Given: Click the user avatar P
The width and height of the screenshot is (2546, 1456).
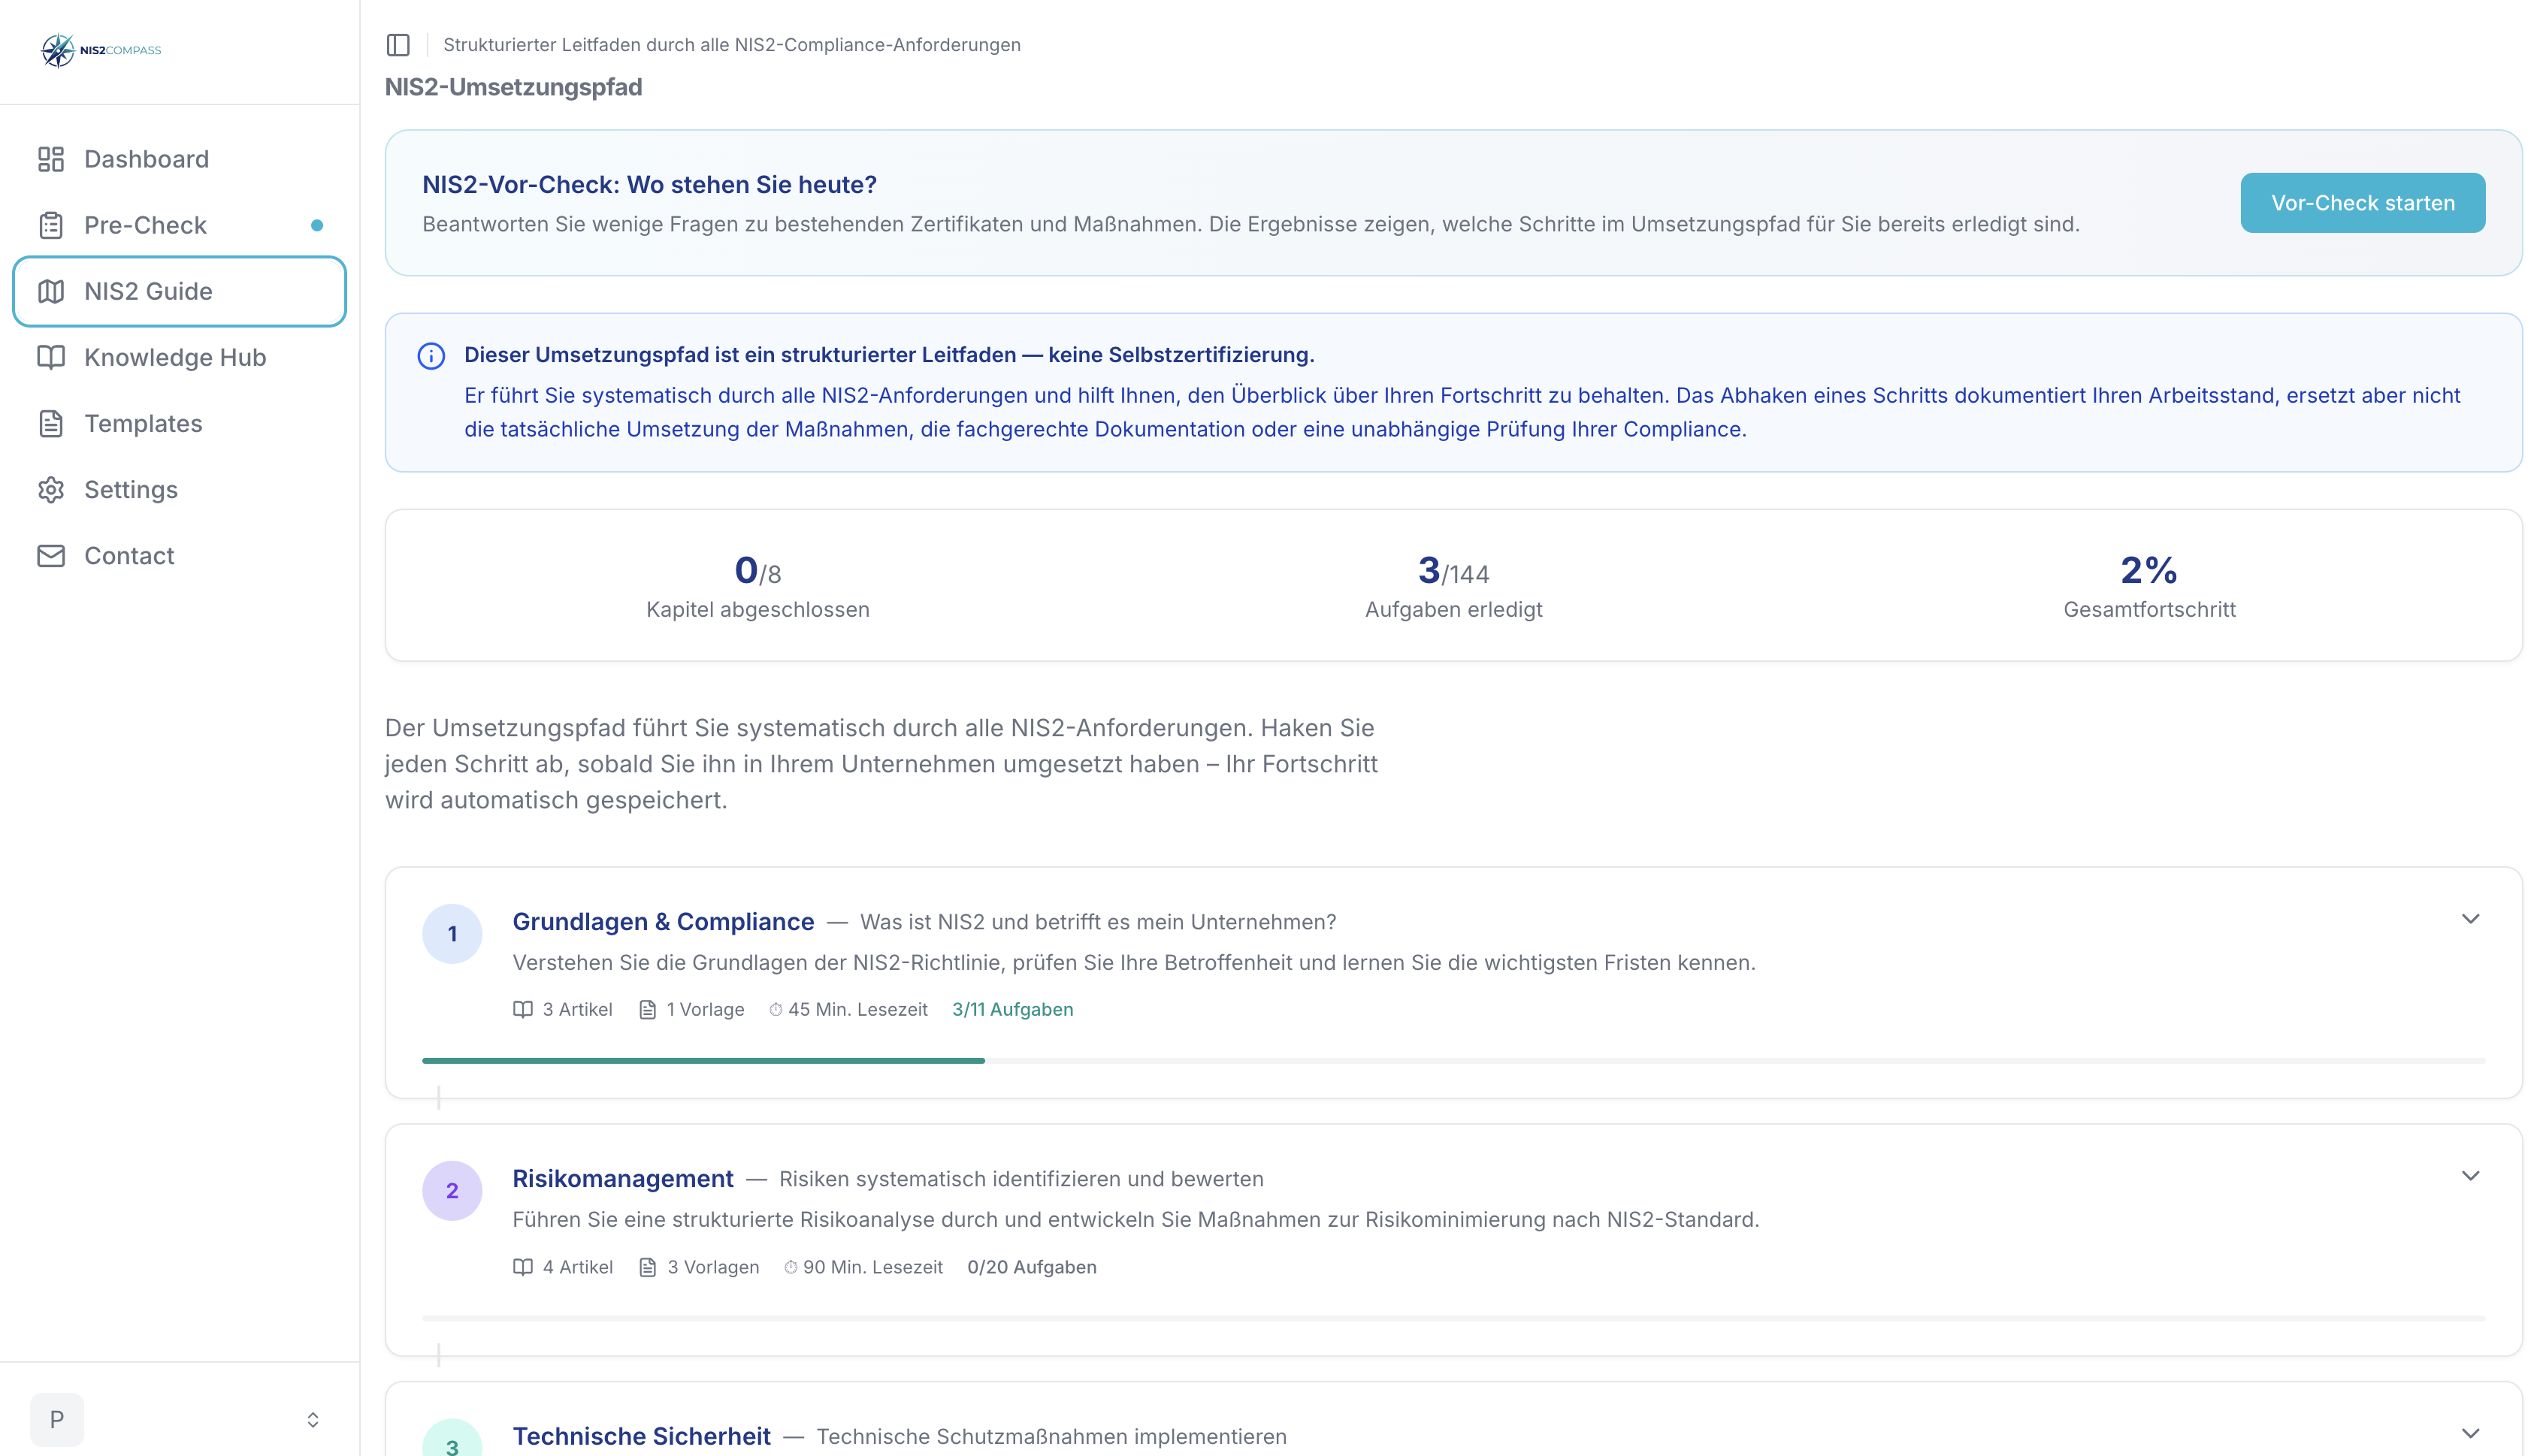Looking at the screenshot, I should (57, 1419).
